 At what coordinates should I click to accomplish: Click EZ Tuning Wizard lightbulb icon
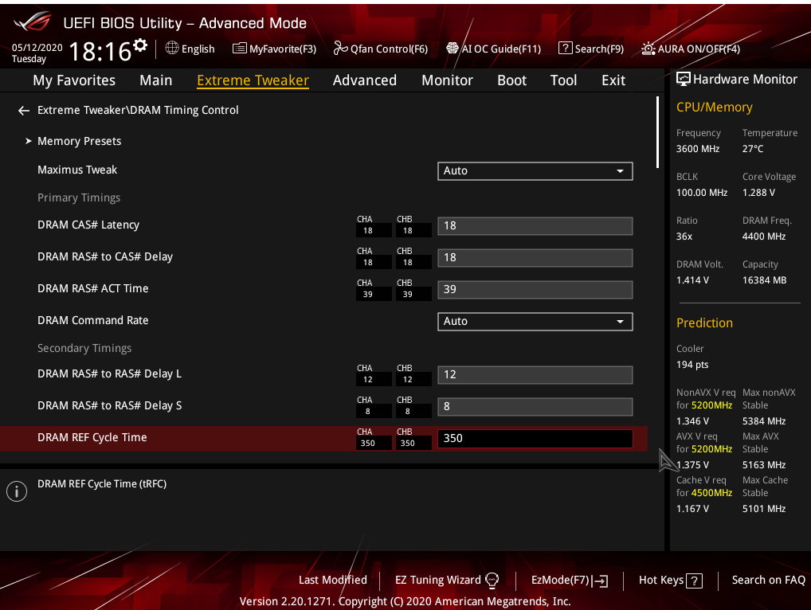tap(492, 581)
